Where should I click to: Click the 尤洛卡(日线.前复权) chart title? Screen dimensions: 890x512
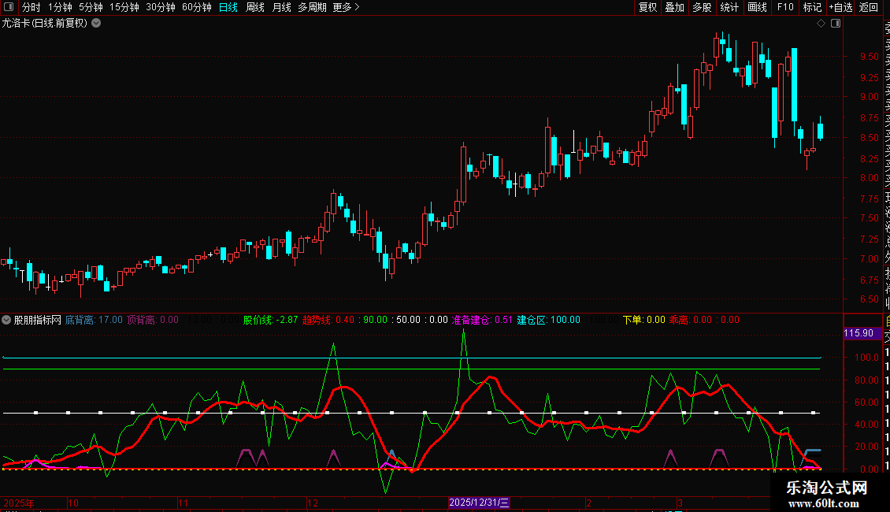[x=45, y=24]
